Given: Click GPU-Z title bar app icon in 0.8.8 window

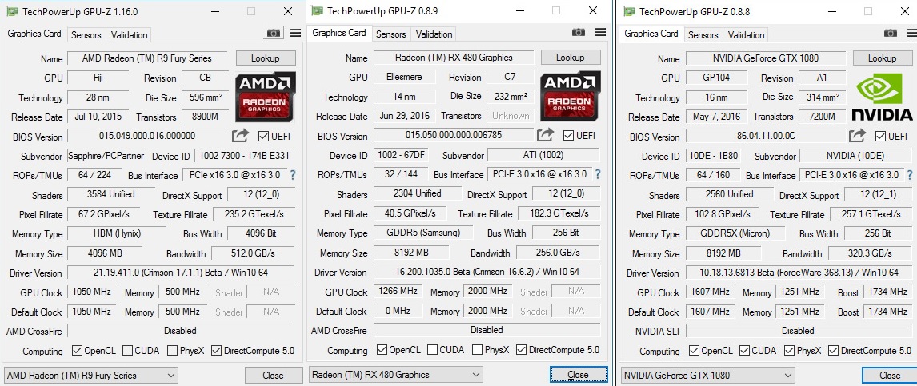Looking at the screenshot, I should click(x=629, y=11).
